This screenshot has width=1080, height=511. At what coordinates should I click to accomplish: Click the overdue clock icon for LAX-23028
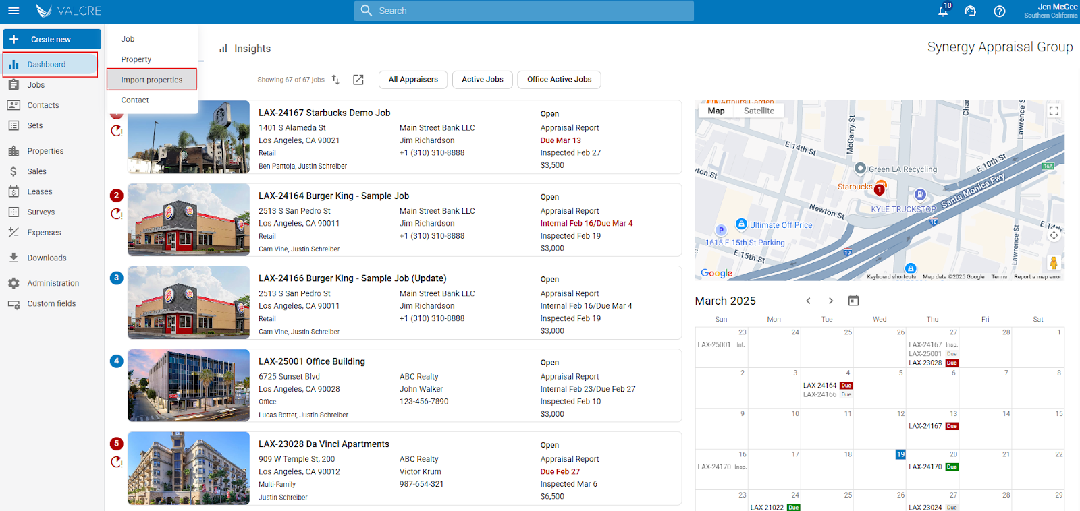click(x=117, y=462)
